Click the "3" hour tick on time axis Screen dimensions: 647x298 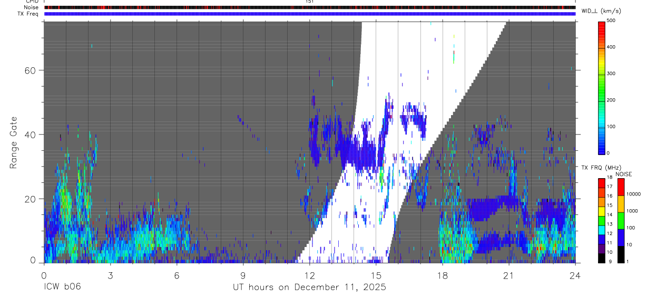pos(110,275)
